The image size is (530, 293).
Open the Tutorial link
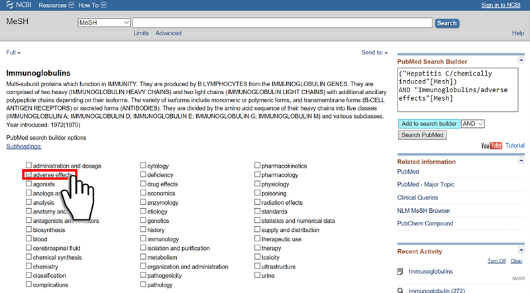pos(515,145)
